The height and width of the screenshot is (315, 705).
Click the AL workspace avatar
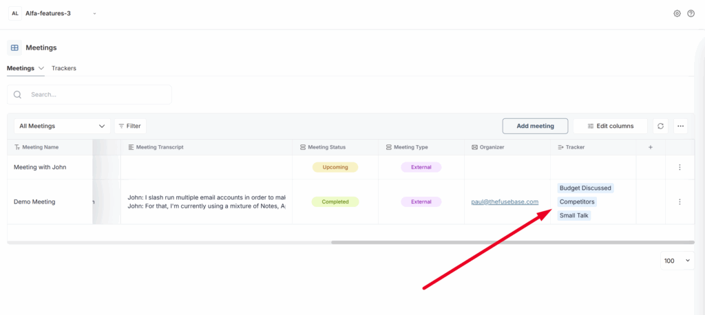15,13
